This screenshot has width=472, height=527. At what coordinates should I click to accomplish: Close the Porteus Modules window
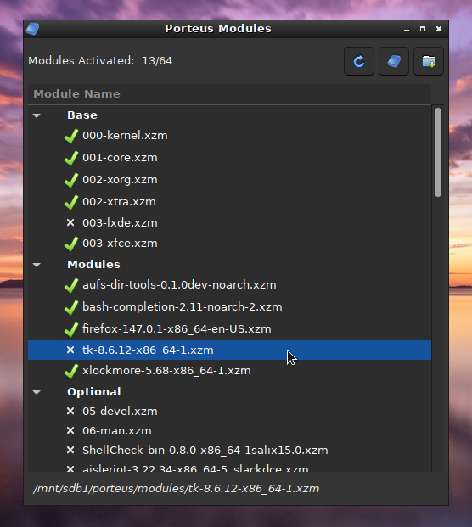point(439,29)
